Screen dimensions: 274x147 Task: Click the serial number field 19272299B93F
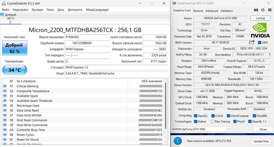pos(87,43)
